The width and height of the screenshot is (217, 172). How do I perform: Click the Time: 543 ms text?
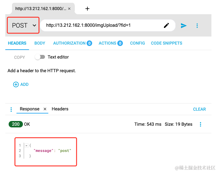point(148,124)
